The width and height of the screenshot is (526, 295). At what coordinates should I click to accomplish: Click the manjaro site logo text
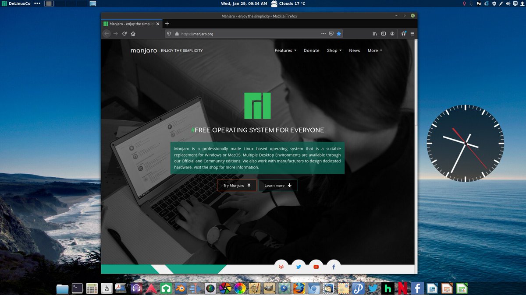click(144, 51)
